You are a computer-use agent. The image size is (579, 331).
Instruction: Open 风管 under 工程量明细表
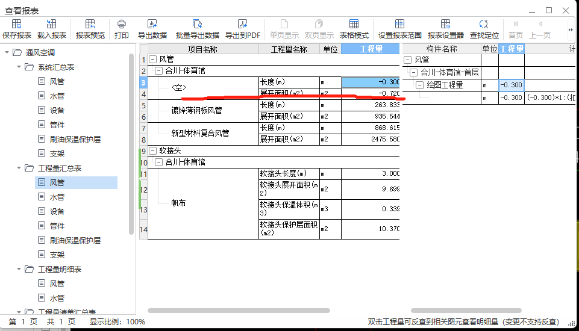click(x=57, y=283)
